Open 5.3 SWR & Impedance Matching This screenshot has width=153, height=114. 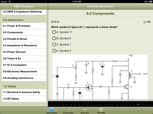pyautogui.click(x=24, y=12)
